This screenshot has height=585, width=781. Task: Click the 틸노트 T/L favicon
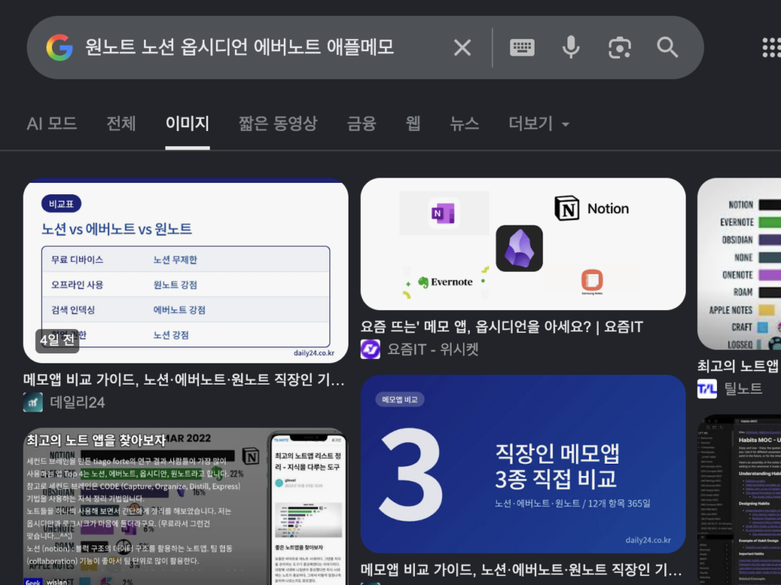click(x=707, y=388)
